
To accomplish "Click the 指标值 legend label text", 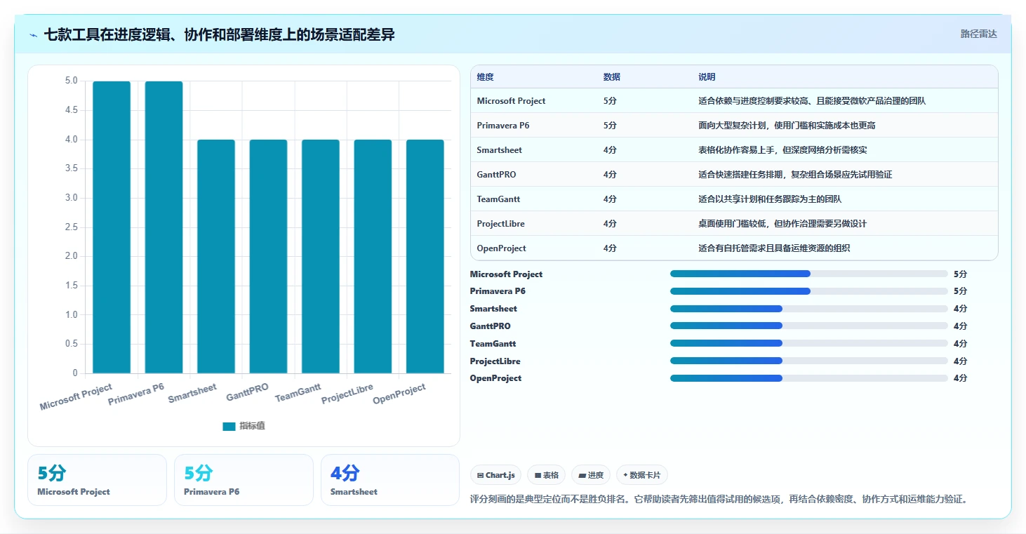I will [x=252, y=426].
